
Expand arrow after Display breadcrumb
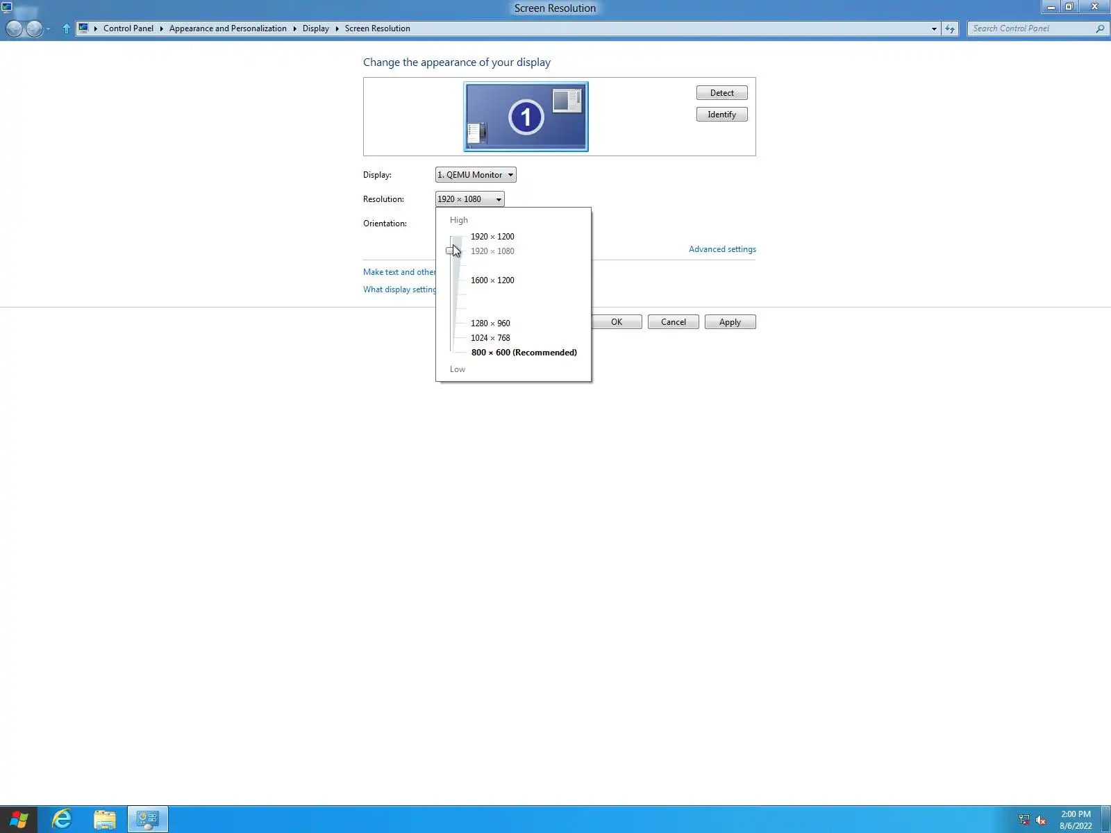point(337,28)
